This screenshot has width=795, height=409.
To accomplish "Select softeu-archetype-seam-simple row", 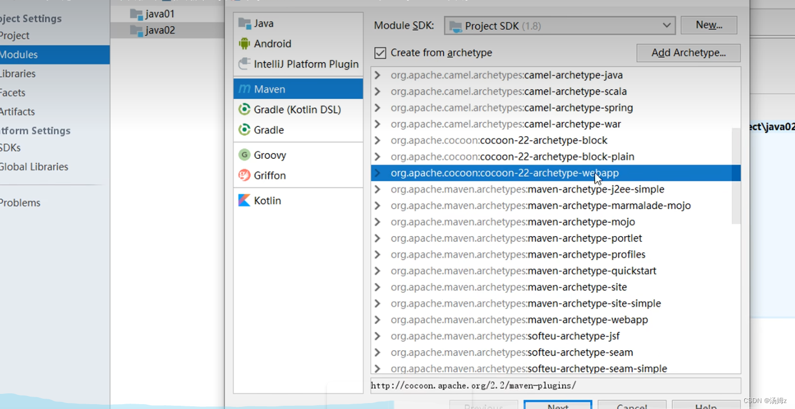I will pyautogui.click(x=556, y=368).
